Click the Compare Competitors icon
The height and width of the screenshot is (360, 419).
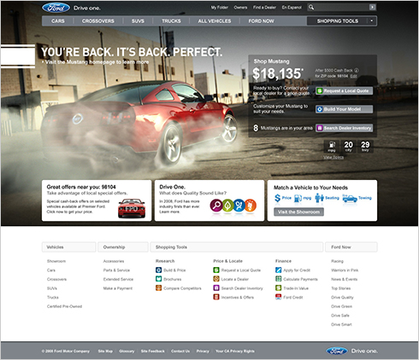[158, 288]
